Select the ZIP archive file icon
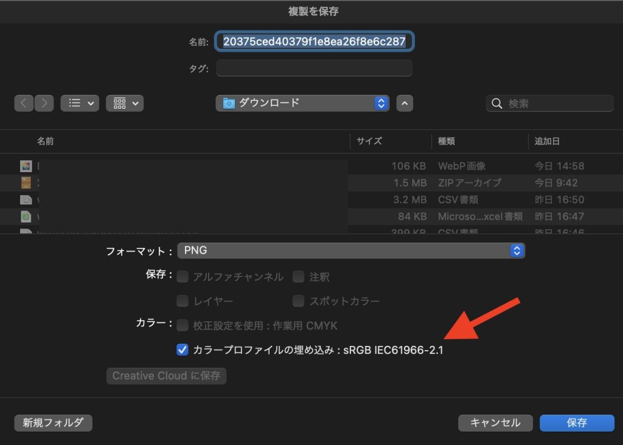This screenshot has height=445, width=623. coord(26,182)
